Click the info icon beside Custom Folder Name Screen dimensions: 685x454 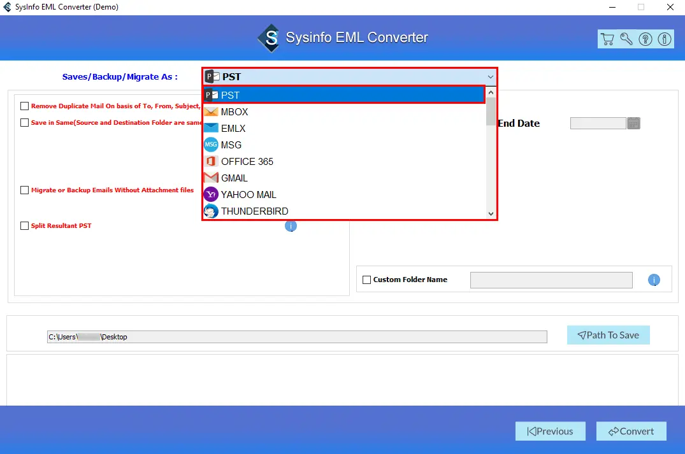tap(654, 280)
